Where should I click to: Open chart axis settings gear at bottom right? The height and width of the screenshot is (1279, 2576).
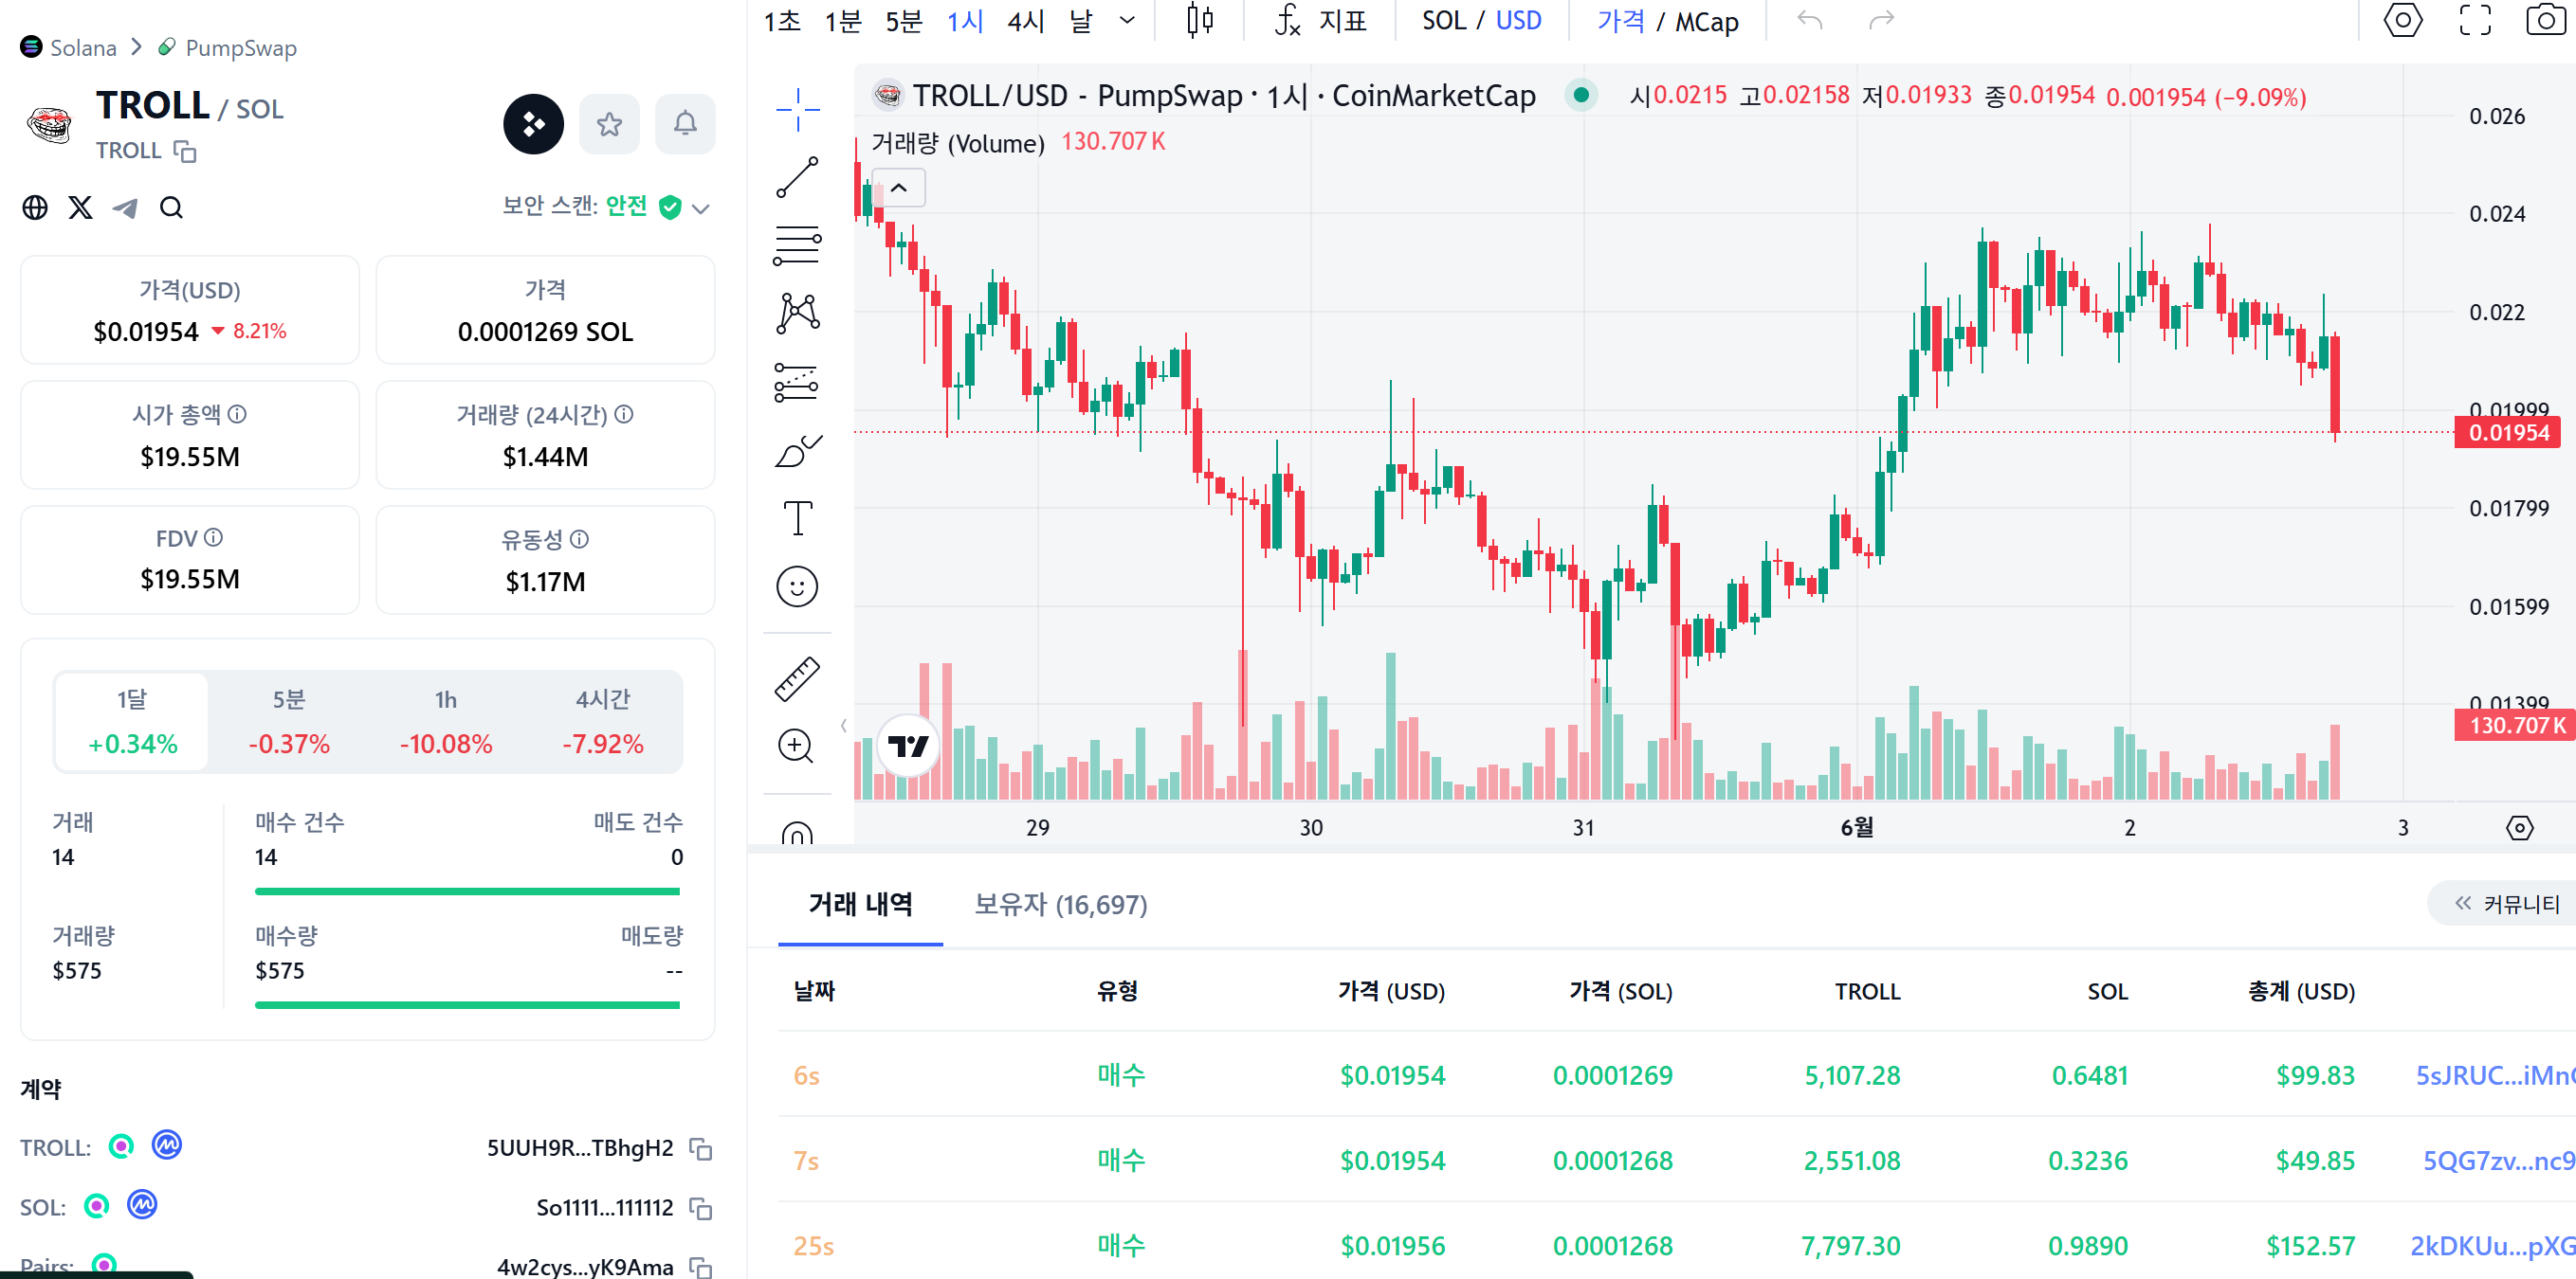[2520, 827]
